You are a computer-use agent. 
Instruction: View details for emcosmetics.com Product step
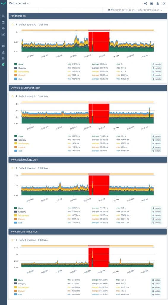pos(156,291)
